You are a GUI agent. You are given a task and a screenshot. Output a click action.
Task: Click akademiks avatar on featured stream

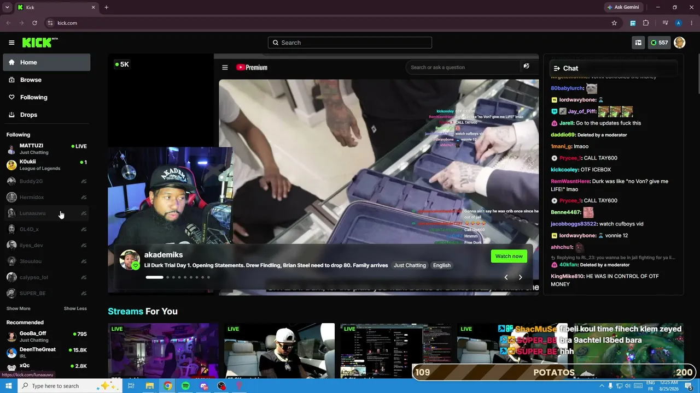coord(130,260)
